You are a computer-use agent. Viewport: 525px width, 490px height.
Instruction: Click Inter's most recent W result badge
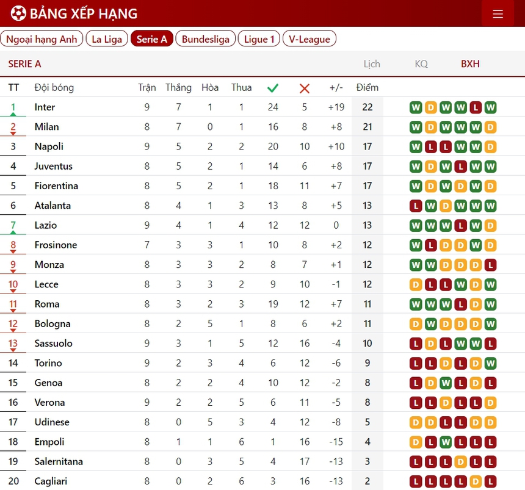pos(490,107)
